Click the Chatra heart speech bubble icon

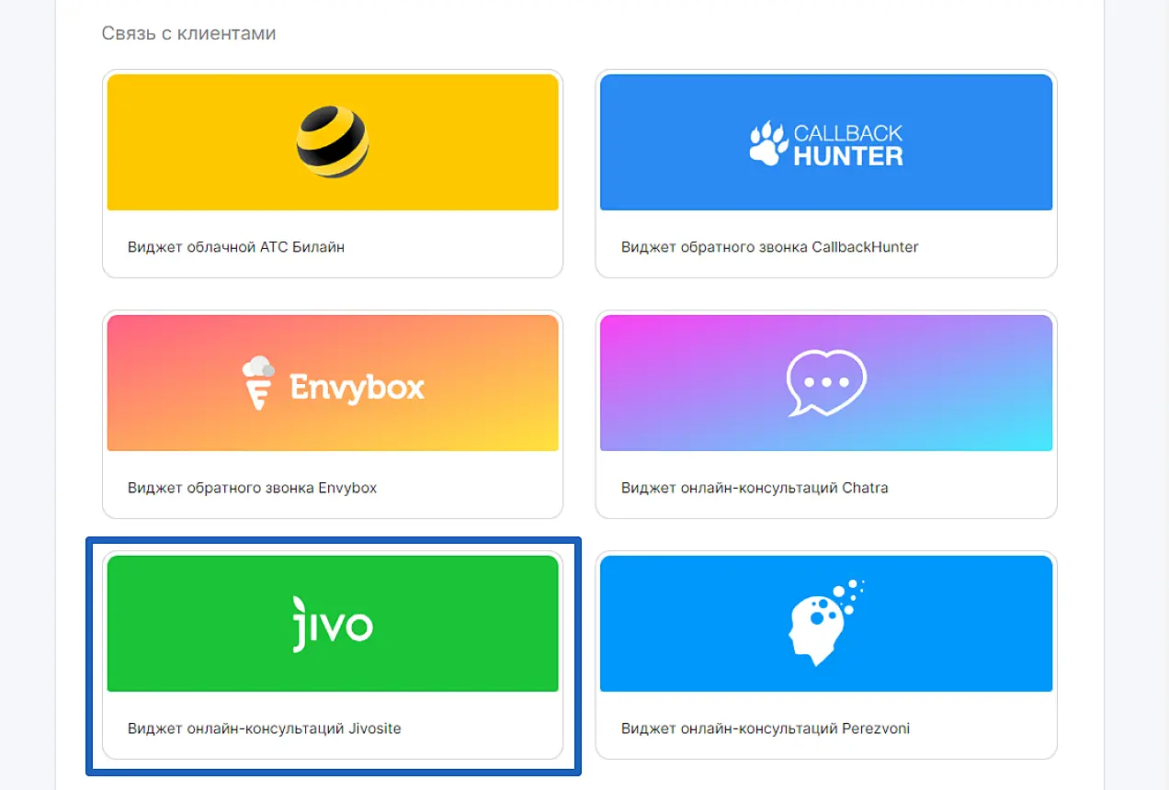[826, 383]
